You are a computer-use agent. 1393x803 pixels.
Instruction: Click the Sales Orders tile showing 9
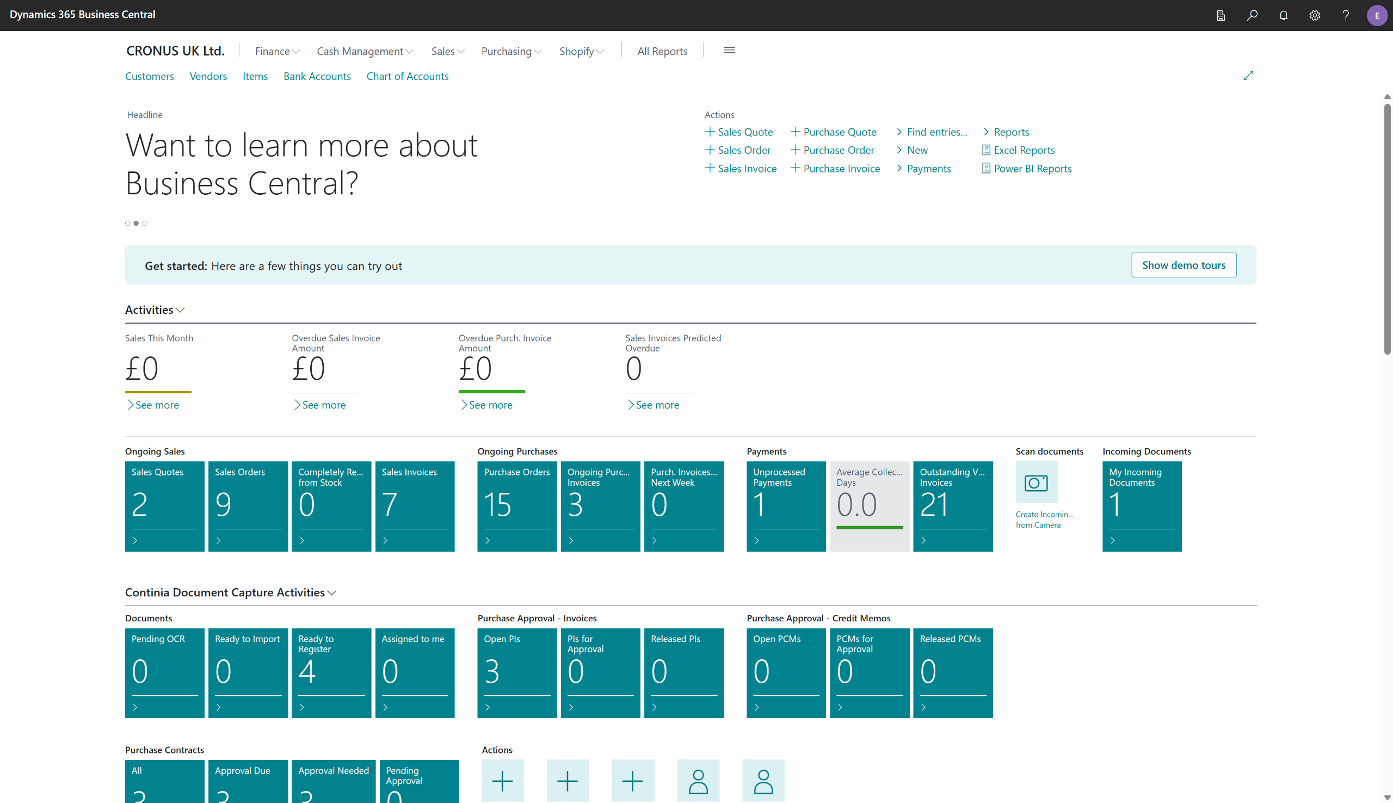[248, 506]
